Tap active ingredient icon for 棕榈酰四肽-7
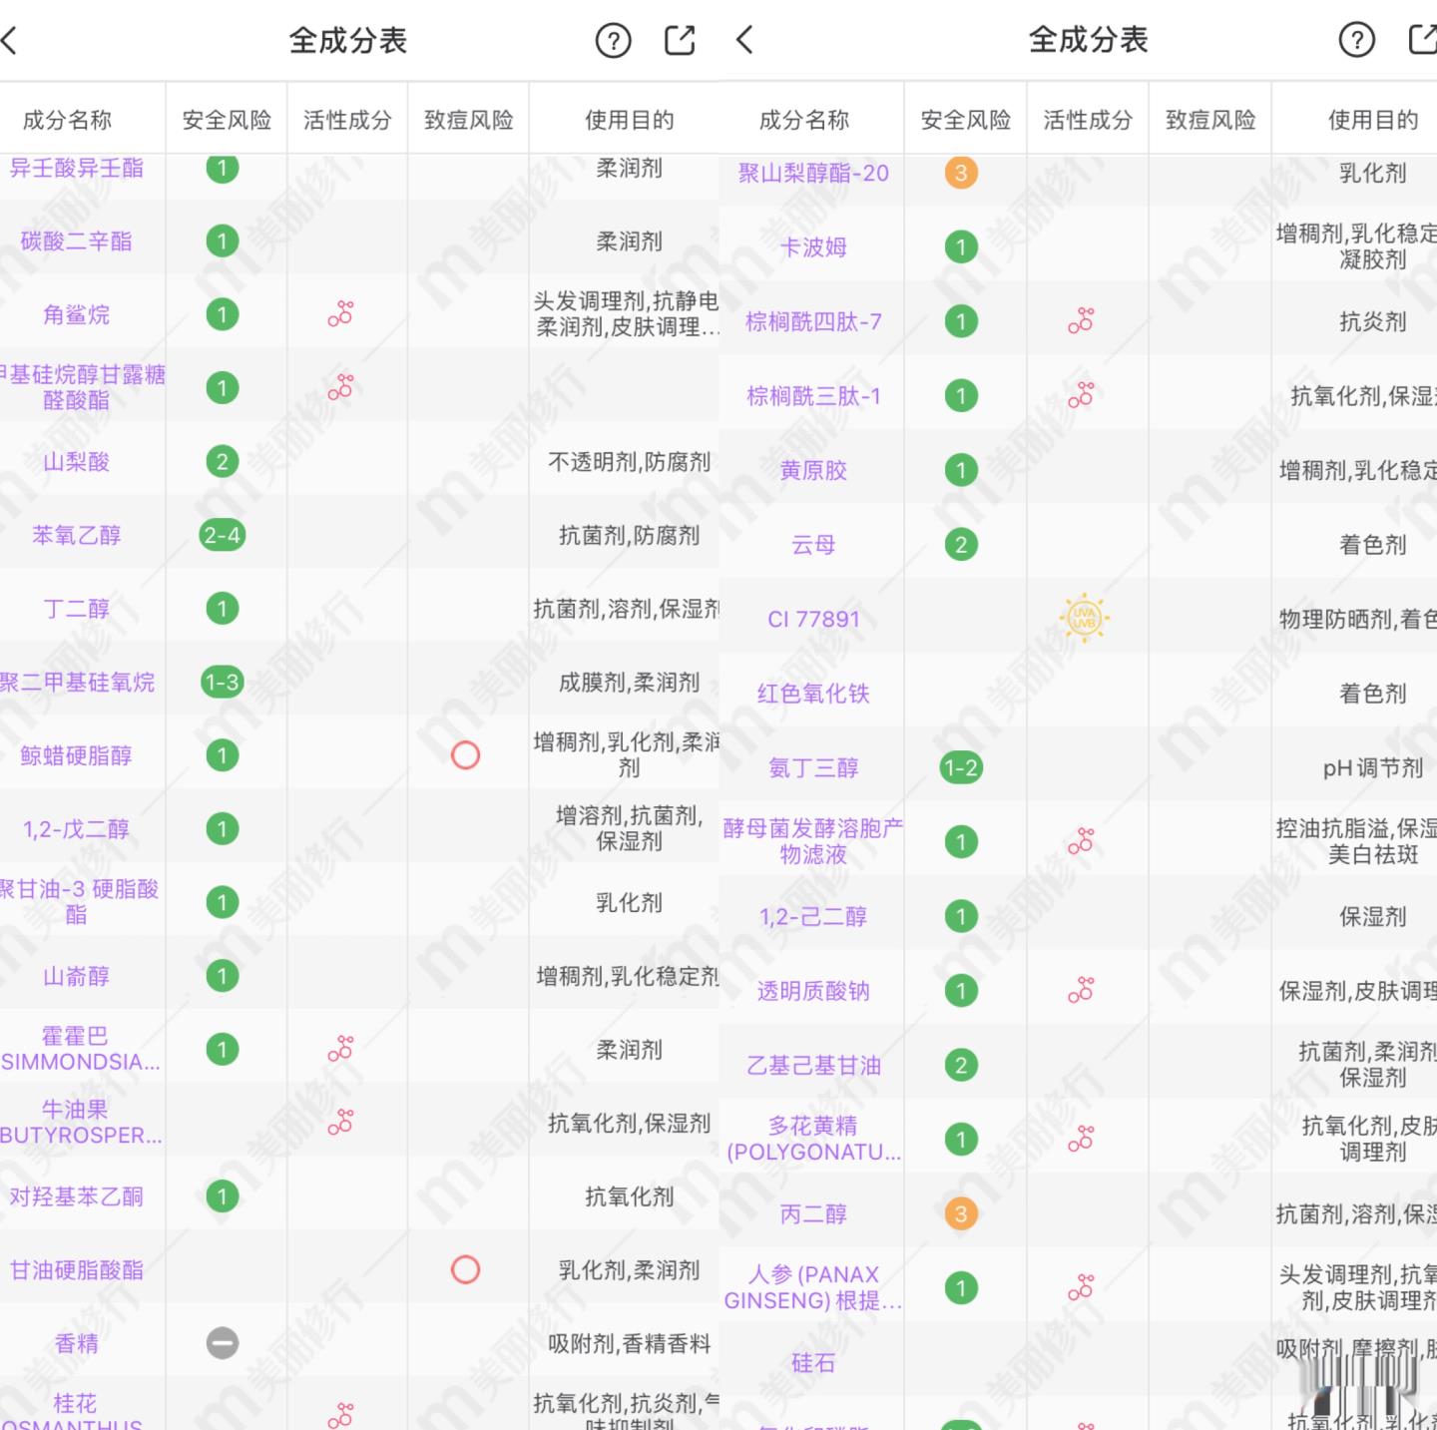1437x1430 pixels. click(1081, 321)
